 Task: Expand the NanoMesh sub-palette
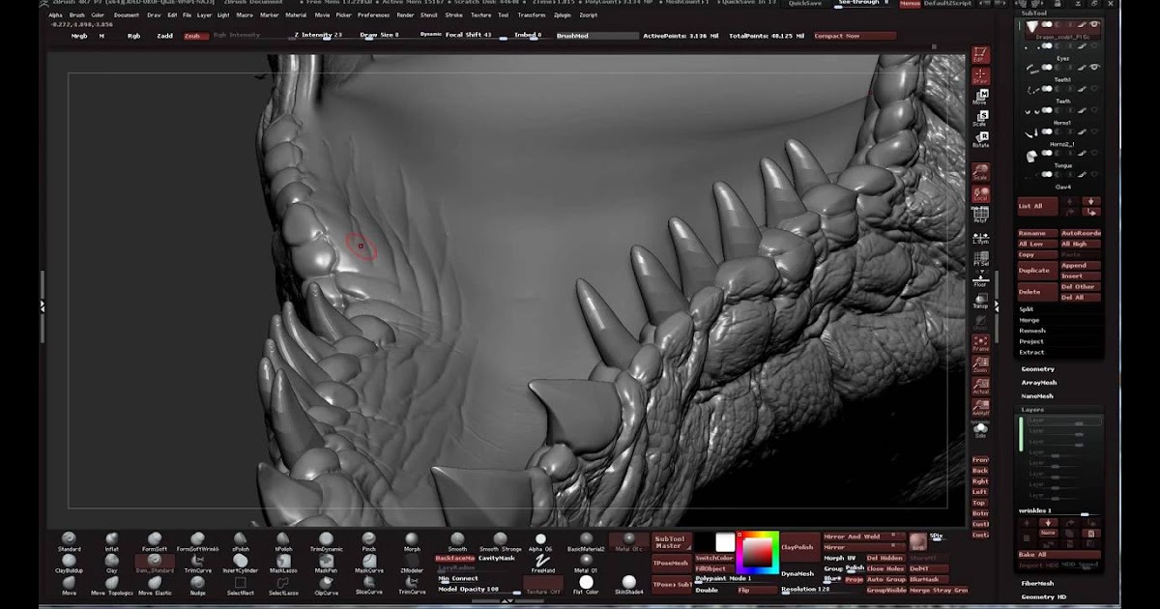point(1037,396)
